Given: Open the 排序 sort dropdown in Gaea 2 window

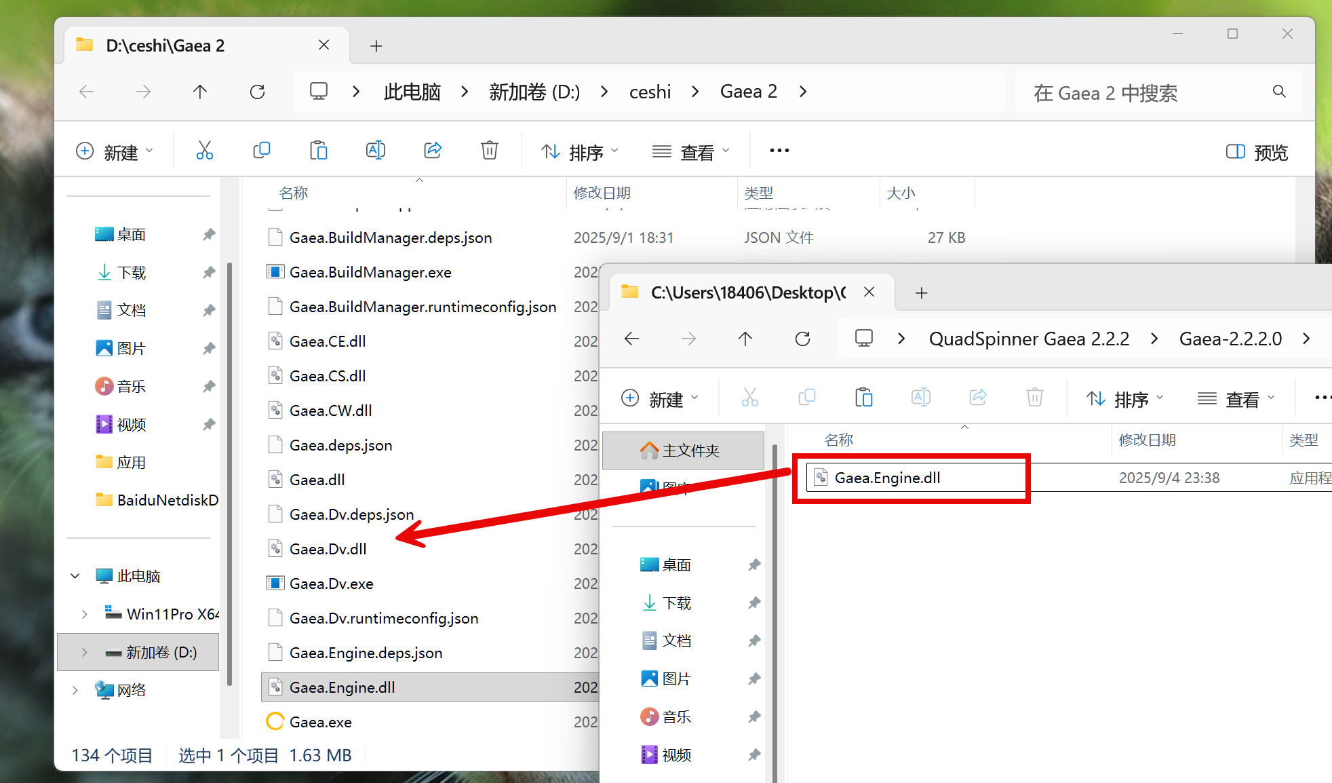Looking at the screenshot, I should pyautogui.click(x=580, y=152).
